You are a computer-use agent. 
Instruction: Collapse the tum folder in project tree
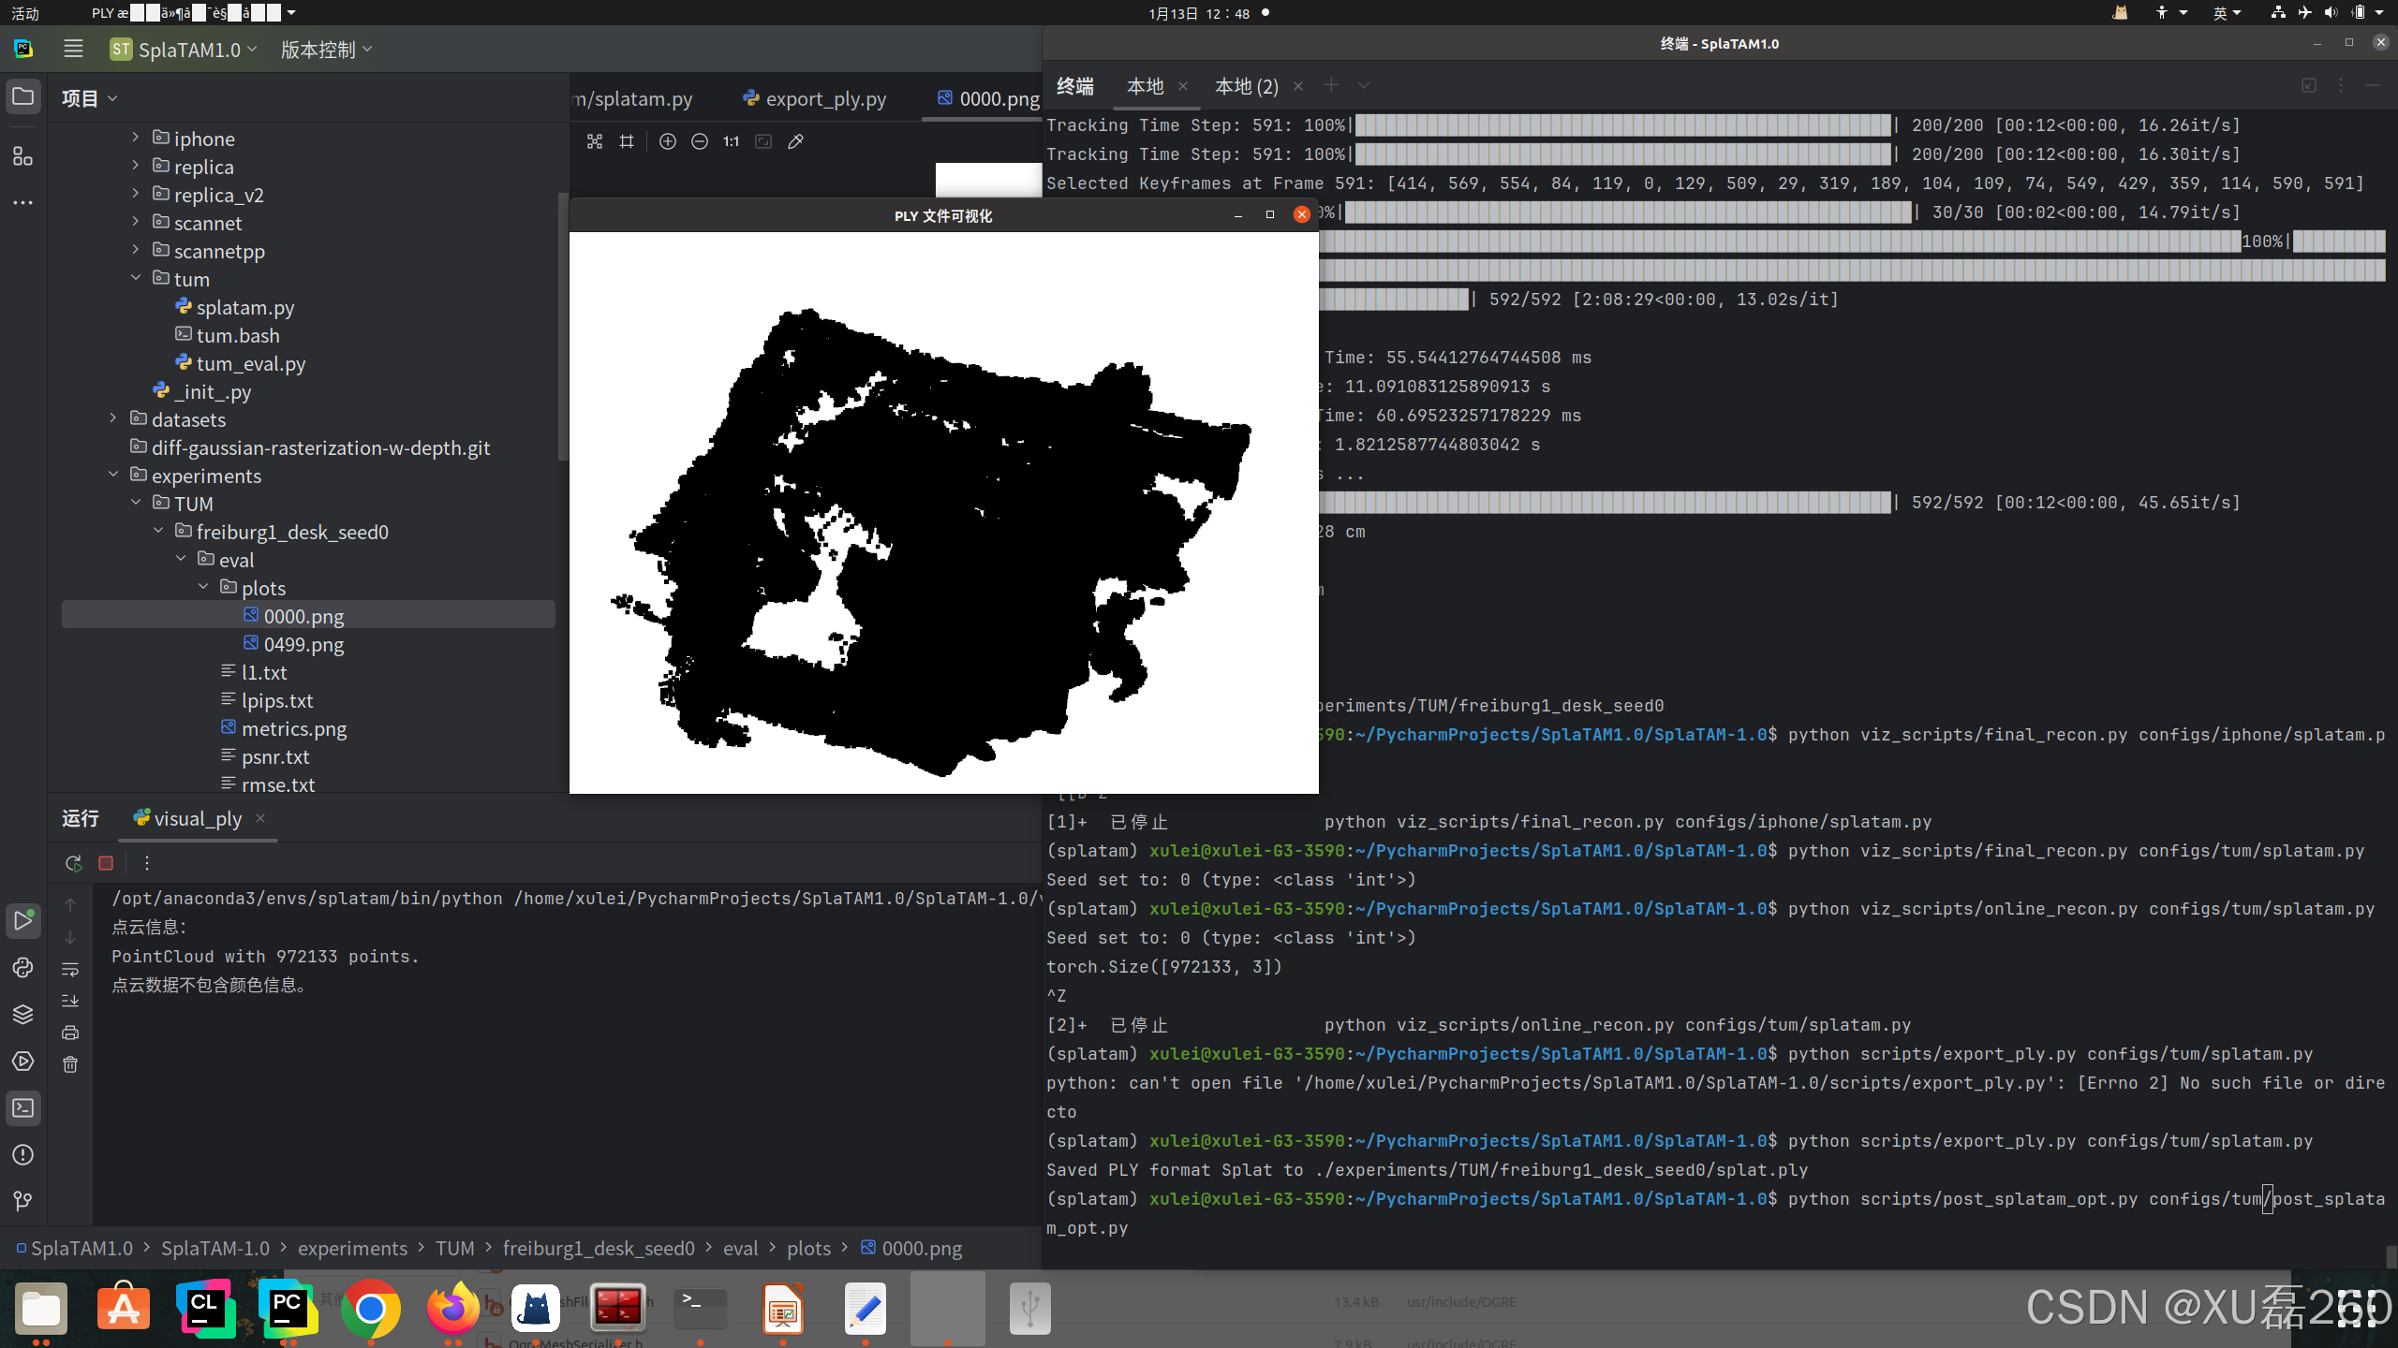137,278
